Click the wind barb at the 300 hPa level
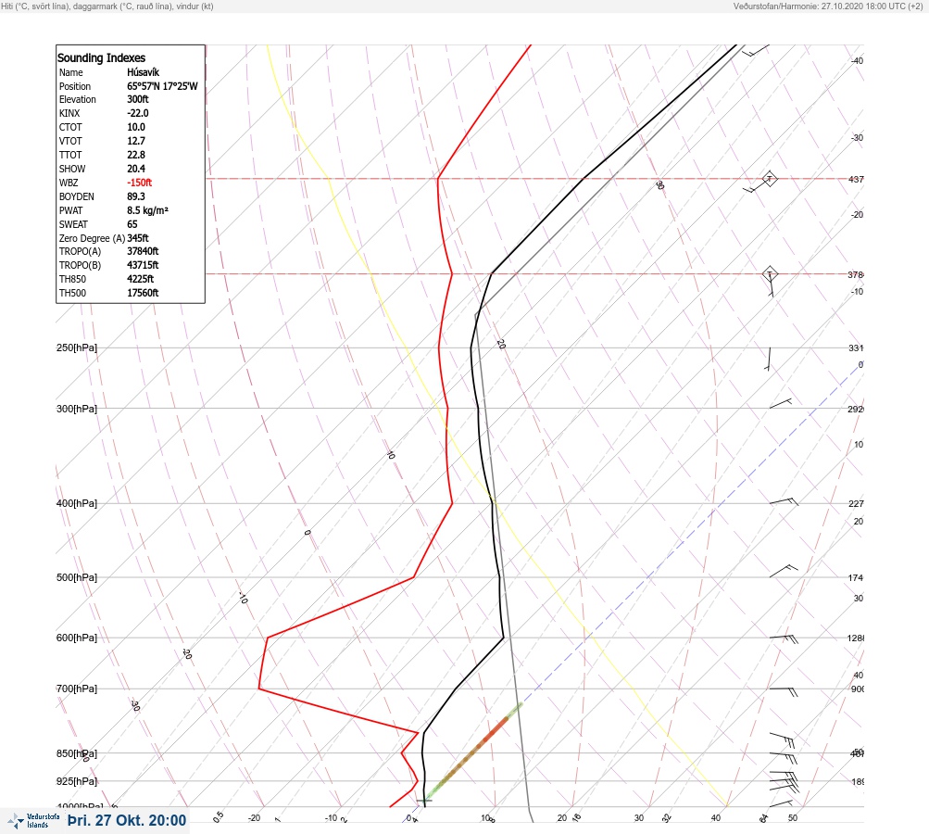 coord(780,404)
